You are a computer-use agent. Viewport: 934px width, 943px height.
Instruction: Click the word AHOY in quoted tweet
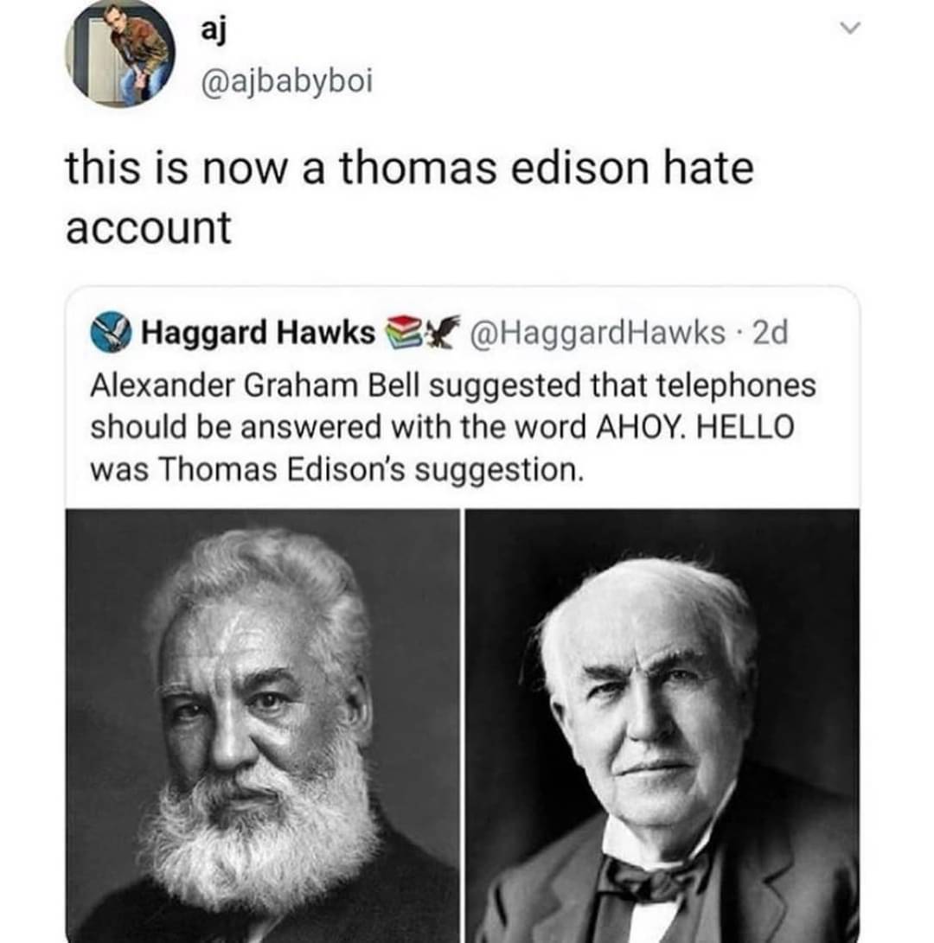point(642,428)
